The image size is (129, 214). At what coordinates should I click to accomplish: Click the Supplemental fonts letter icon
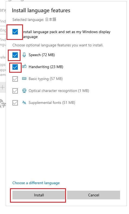tap(24, 103)
